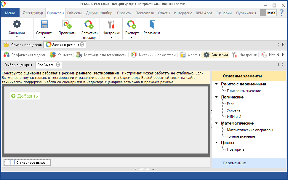Open the Регламент book icon
This screenshot has width=288, height=180.
[x=152, y=24]
